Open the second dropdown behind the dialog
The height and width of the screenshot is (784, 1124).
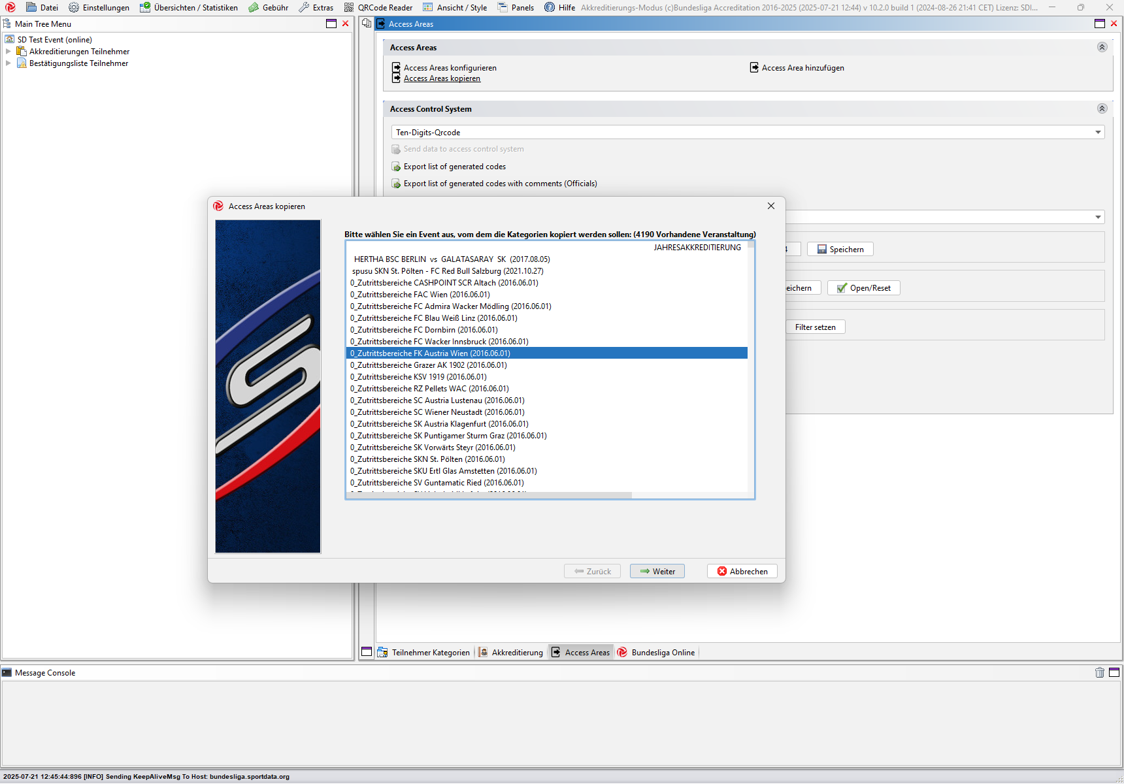click(x=1098, y=217)
